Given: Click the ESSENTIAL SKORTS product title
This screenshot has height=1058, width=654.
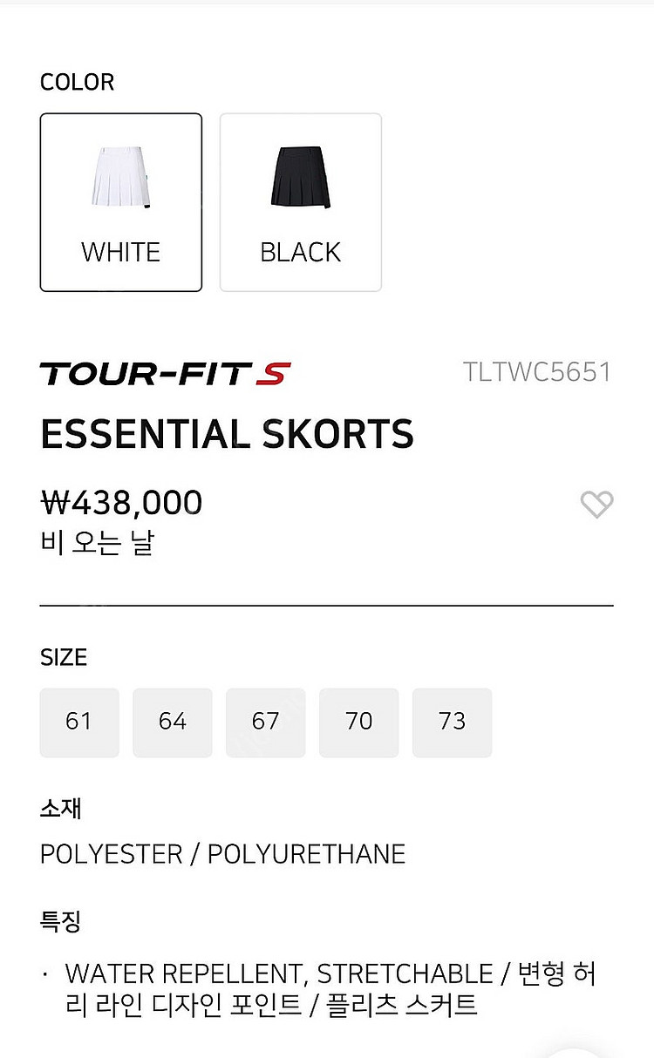Looking at the screenshot, I should 227,434.
